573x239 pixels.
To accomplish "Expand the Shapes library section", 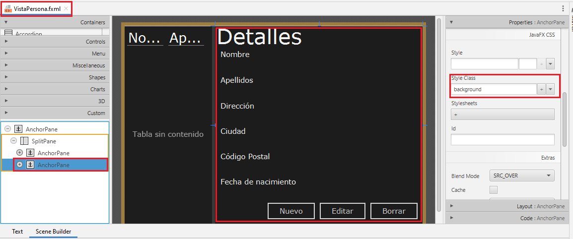I will pyautogui.click(x=55, y=77).
